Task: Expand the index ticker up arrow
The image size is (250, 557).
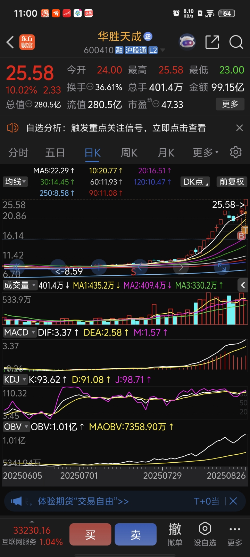Action: pos(32,522)
